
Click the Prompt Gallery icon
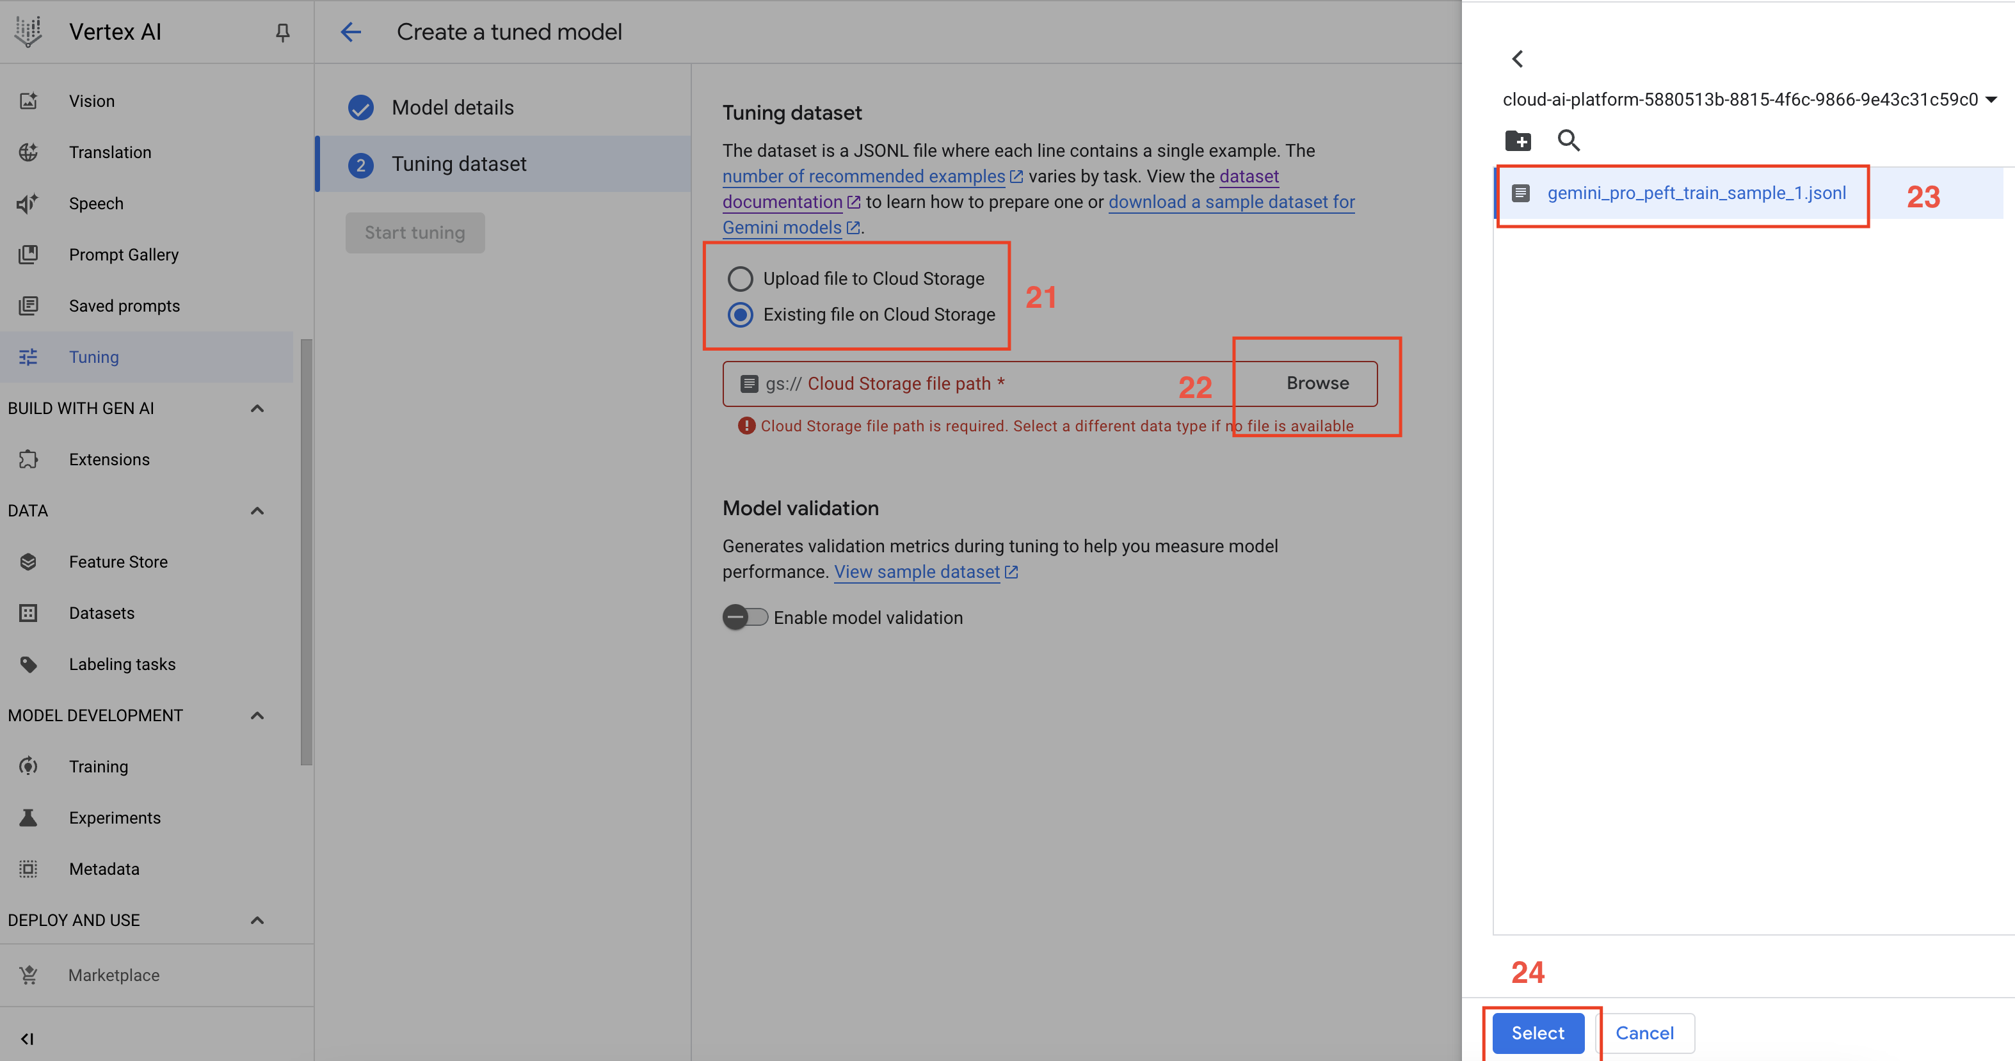28,255
